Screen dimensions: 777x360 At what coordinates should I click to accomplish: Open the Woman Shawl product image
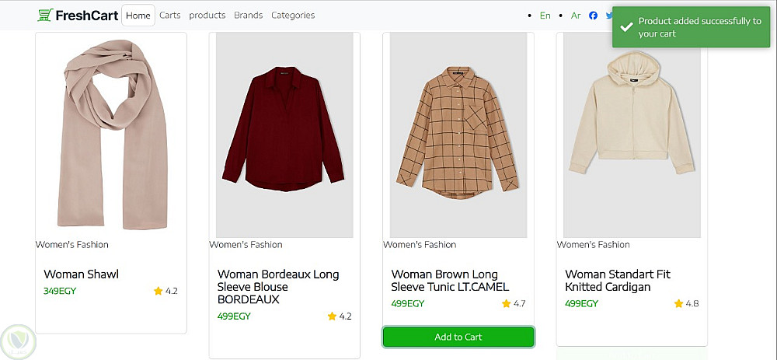click(x=111, y=134)
